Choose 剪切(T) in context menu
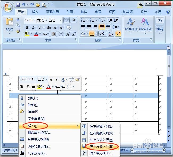Viewport: 173px width, 157px height. 50,98
